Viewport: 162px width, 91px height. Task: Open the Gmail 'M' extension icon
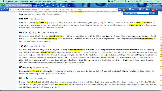tap(120, 9)
